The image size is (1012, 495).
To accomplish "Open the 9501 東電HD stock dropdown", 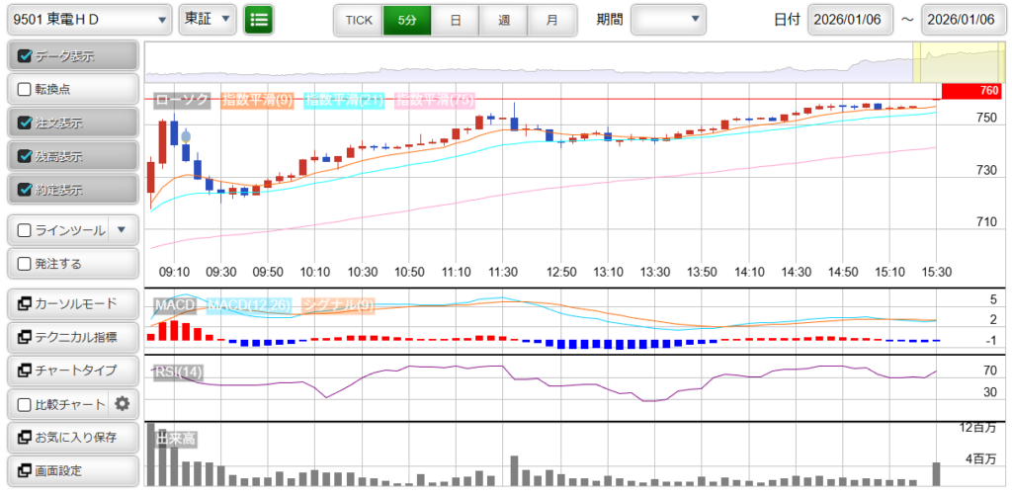I will point(87,19).
